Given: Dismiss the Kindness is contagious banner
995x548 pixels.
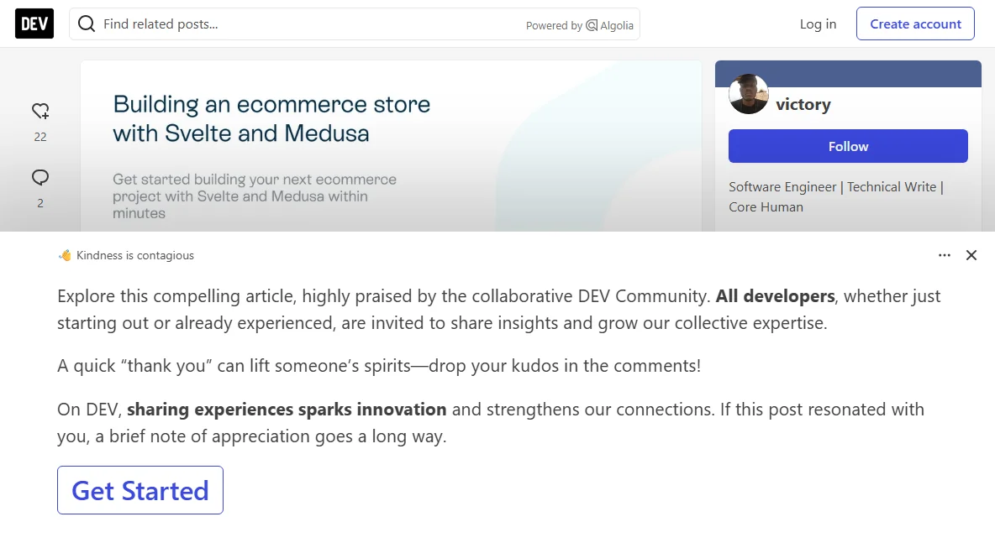Looking at the screenshot, I should pos(971,255).
